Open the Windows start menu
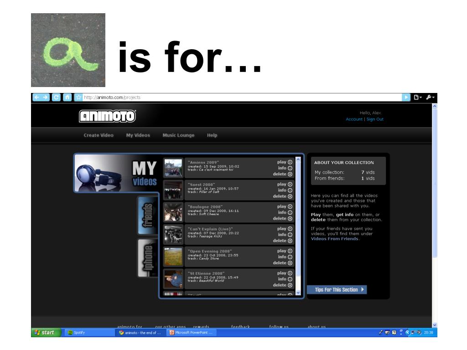Viewport: 467px width, 350px height. (x=46, y=332)
